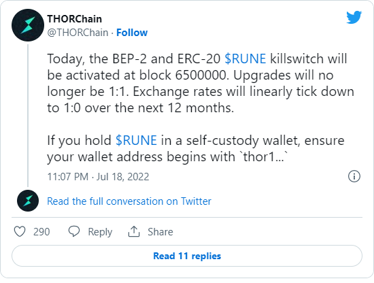Open the THORChain display name

coord(74,19)
